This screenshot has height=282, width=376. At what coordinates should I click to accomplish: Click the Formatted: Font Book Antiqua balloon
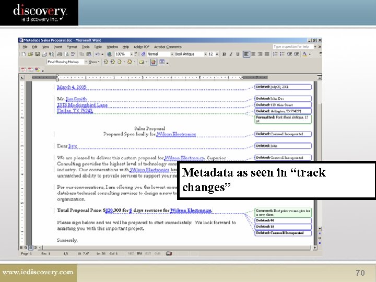pyautogui.click(x=283, y=119)
